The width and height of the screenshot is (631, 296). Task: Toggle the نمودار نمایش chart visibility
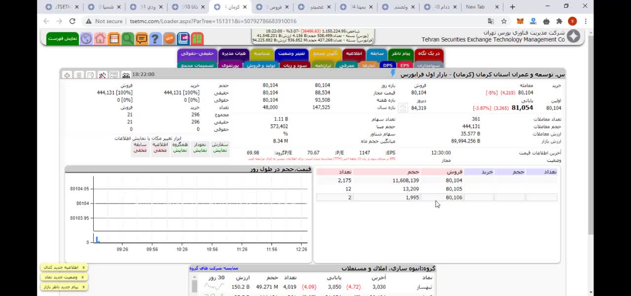pyautogui.click(x=200, y=148)
